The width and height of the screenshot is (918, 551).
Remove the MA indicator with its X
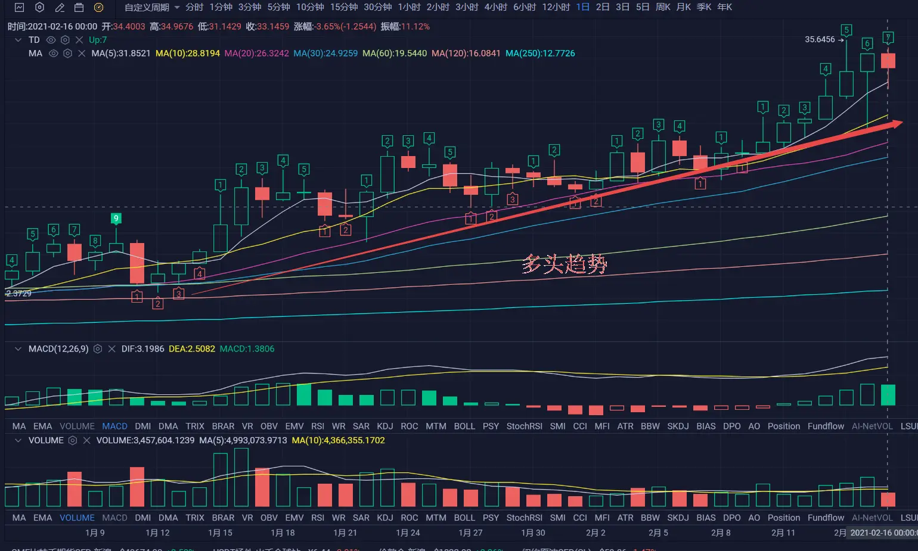pos(82,53)
